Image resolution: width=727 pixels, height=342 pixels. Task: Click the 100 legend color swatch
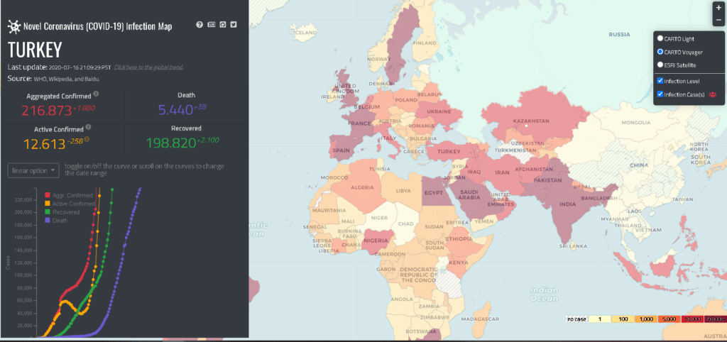tap(623, 319)
